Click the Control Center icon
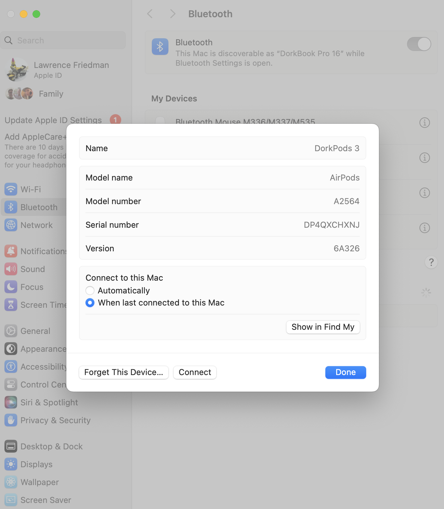 click(x=11, y=384)
